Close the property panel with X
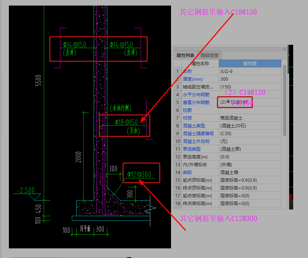The width and height of the screenshot is (308, 258). click(285, 49)
